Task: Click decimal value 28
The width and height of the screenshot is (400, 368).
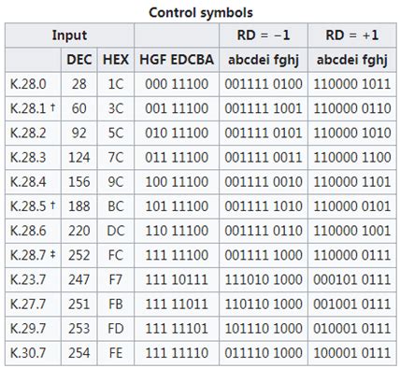Action: 79,84
